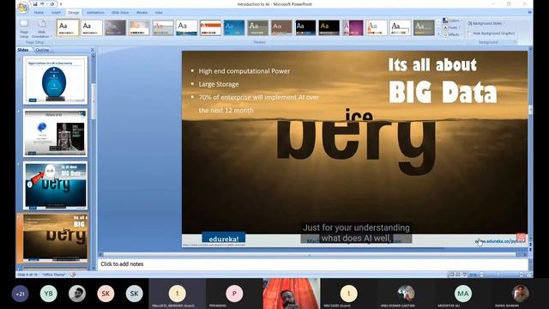Save the presentation from Quick Access Toolbar
This screenshot has height=309, width=549.
tap(35, 4)
